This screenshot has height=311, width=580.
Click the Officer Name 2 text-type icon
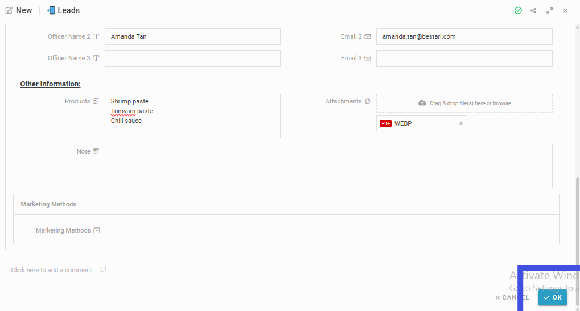point(96,36)
